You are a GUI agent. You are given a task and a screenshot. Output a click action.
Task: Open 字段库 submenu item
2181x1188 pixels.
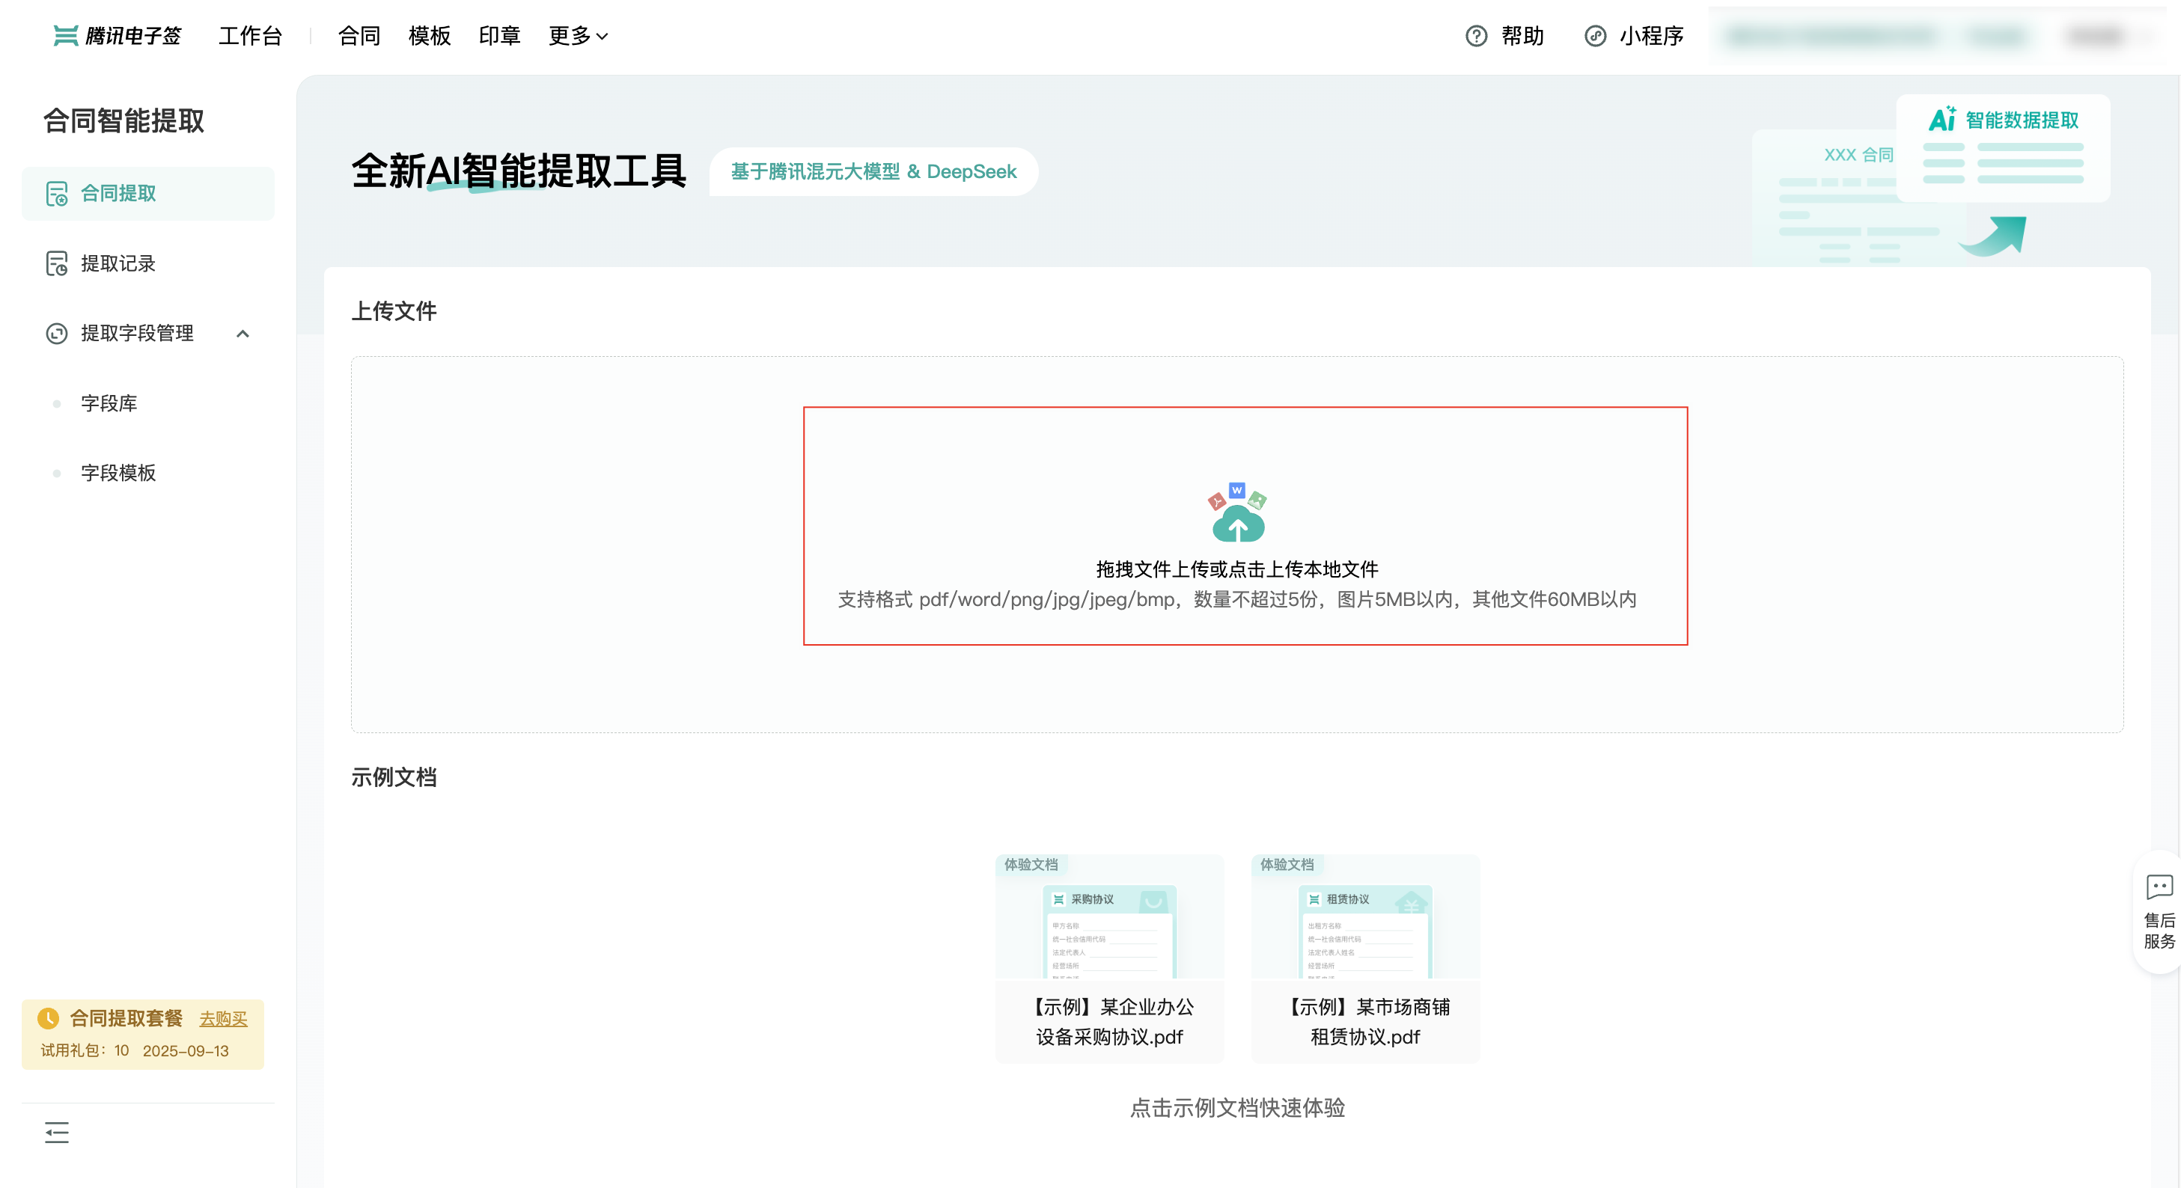(109, 404)
